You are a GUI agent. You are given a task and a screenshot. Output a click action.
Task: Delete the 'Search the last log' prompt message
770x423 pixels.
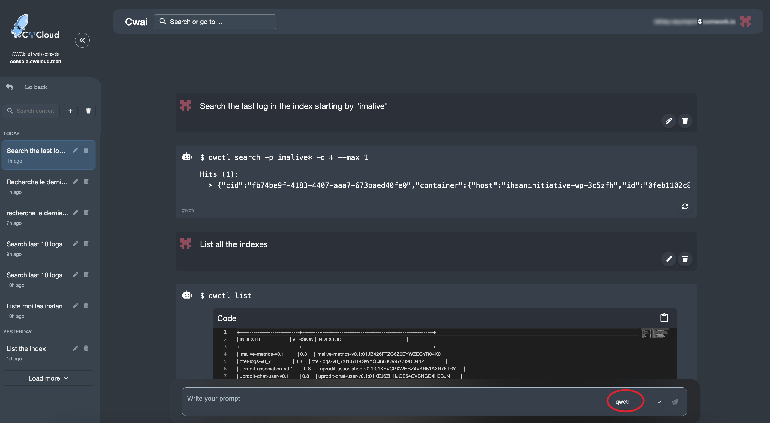tap(685, 121)
